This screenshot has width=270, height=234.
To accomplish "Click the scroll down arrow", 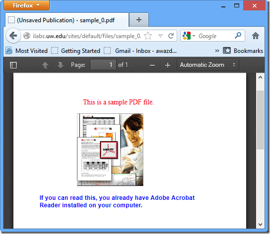I will tap(260, 225).
